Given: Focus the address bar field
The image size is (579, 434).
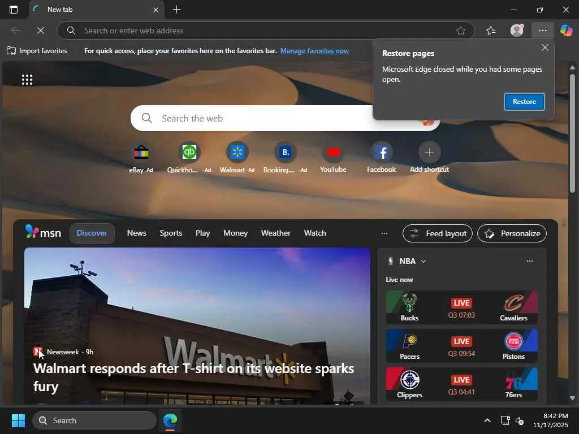Looking at the screenshot, I should click(x=266, y=31).
